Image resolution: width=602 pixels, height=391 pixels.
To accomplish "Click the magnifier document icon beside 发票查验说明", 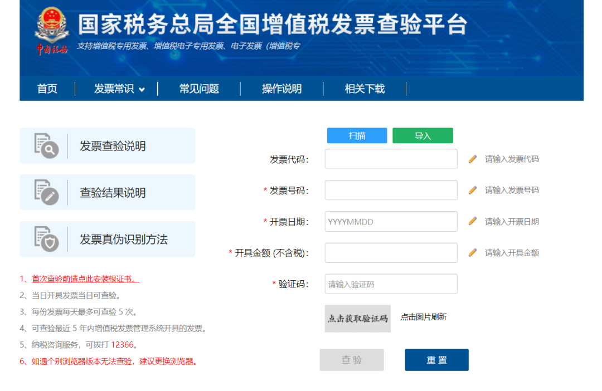I will pyautogui.click(x=46, y=146).
